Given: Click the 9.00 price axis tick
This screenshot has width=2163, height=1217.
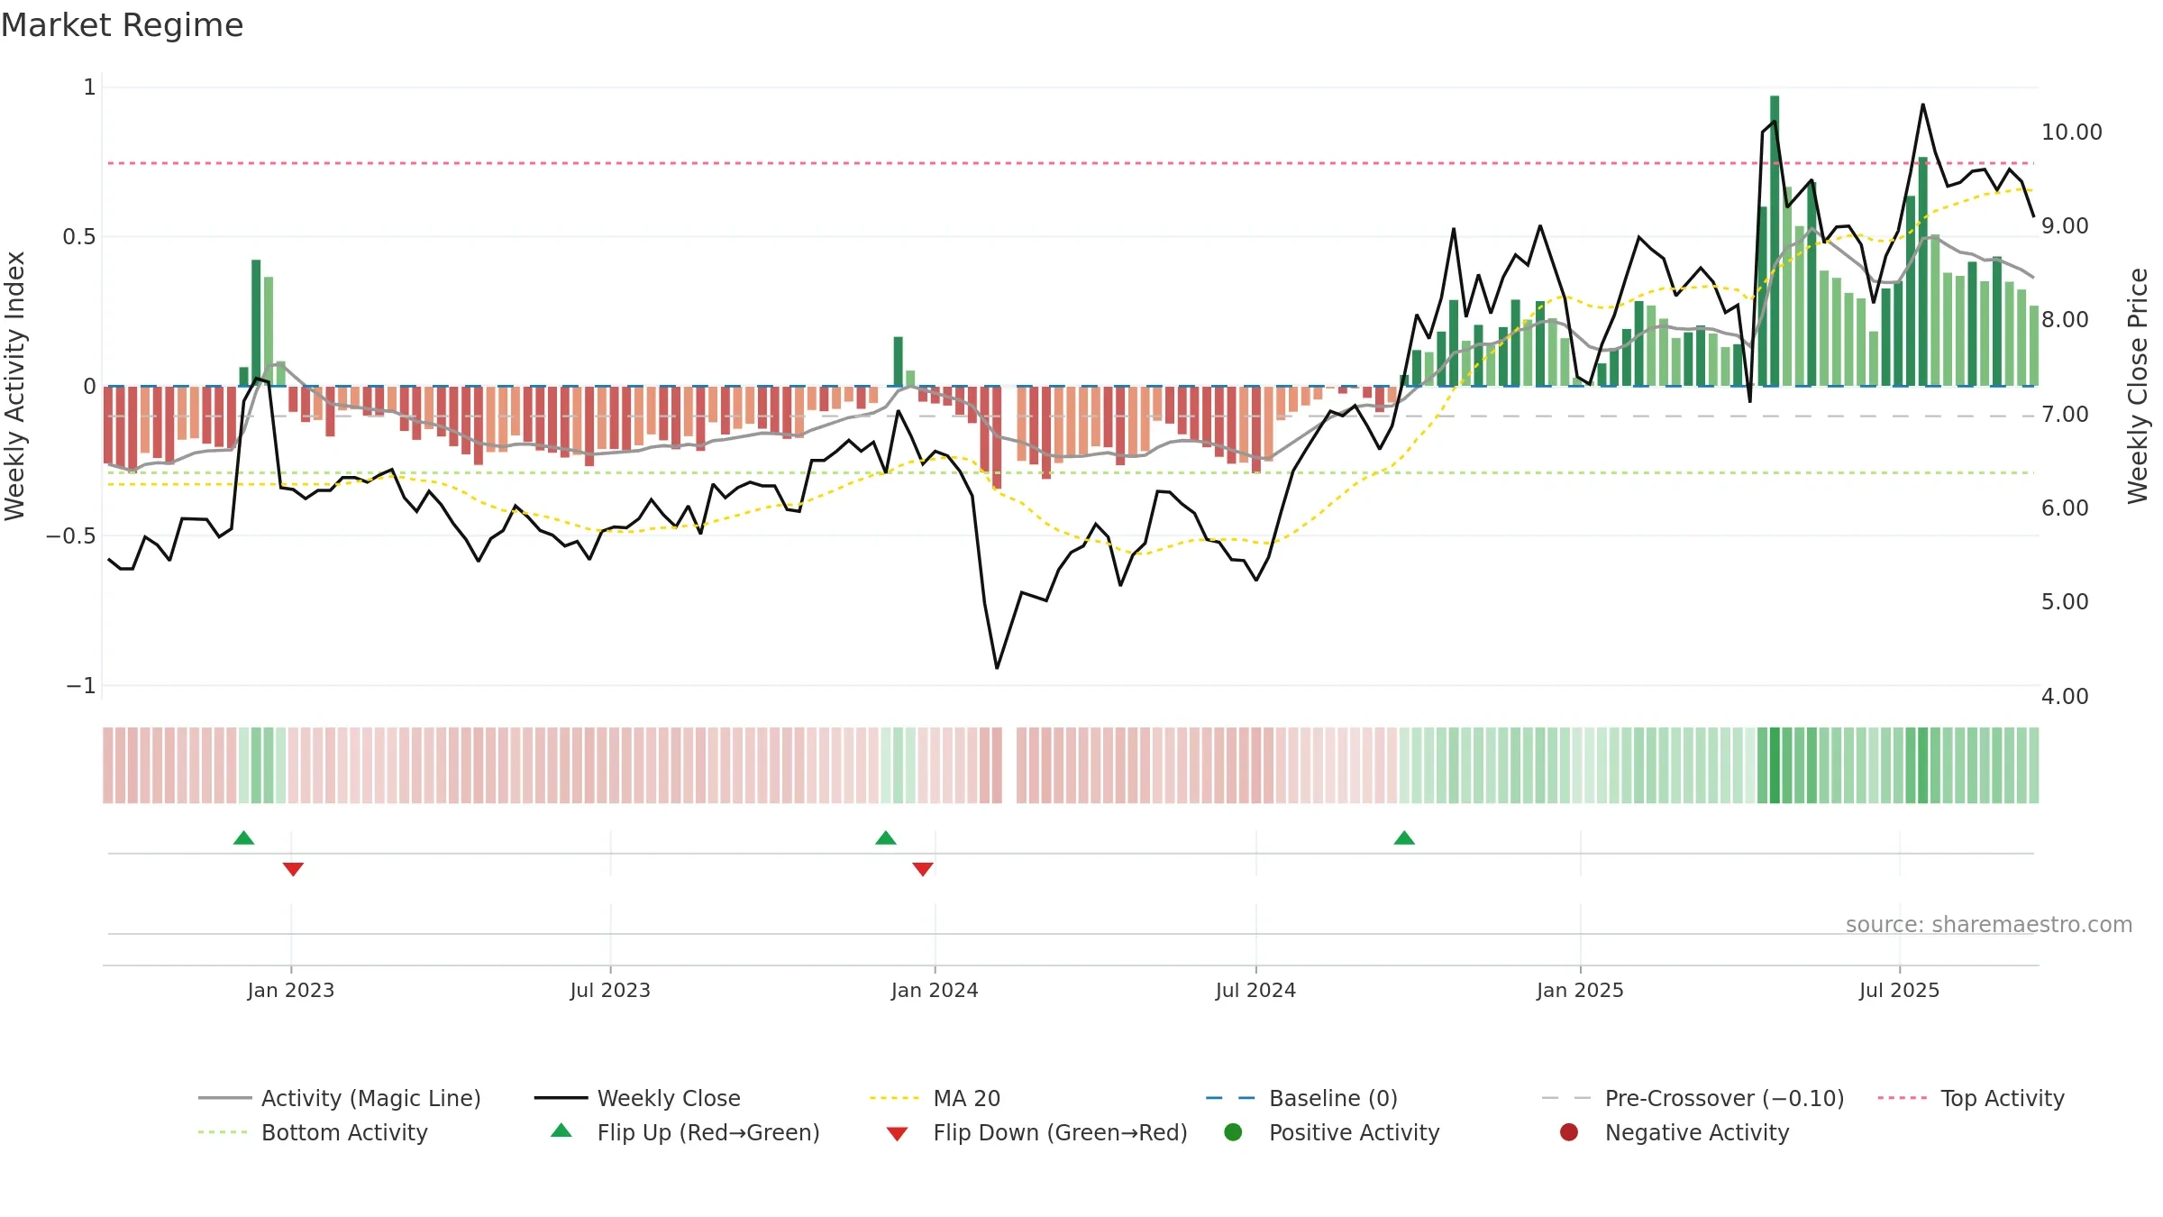Looking at the screenshot, I should (x=2065, y=225).
